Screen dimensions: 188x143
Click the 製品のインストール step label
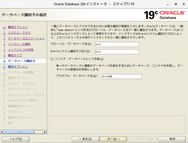[21, 117]
